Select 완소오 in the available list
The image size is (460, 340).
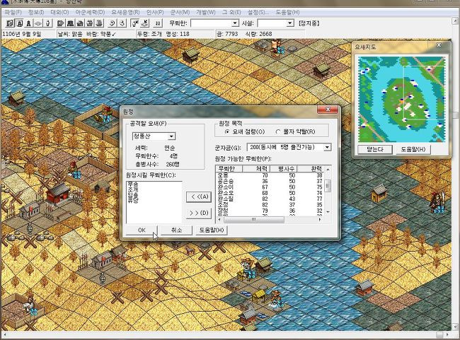[x=225, y=193]
